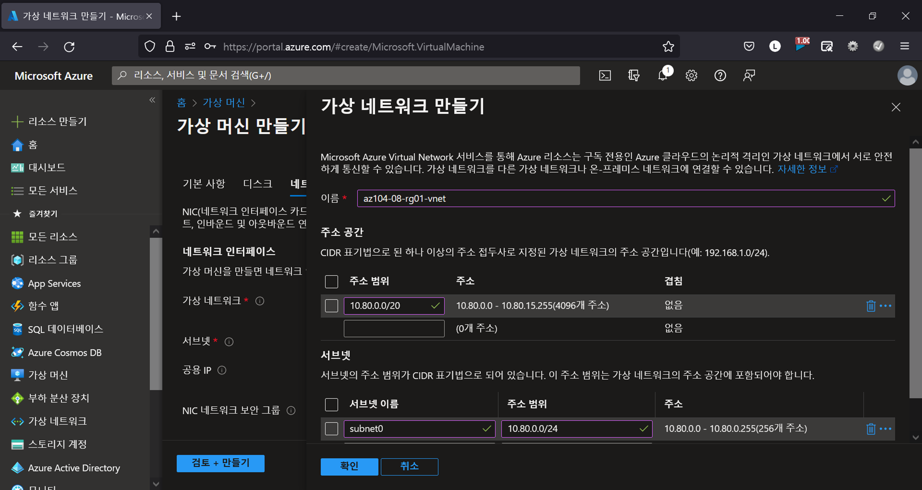922x490 pixels.
Task: Switch to 디스크 tab
Action: click(258, 184)
